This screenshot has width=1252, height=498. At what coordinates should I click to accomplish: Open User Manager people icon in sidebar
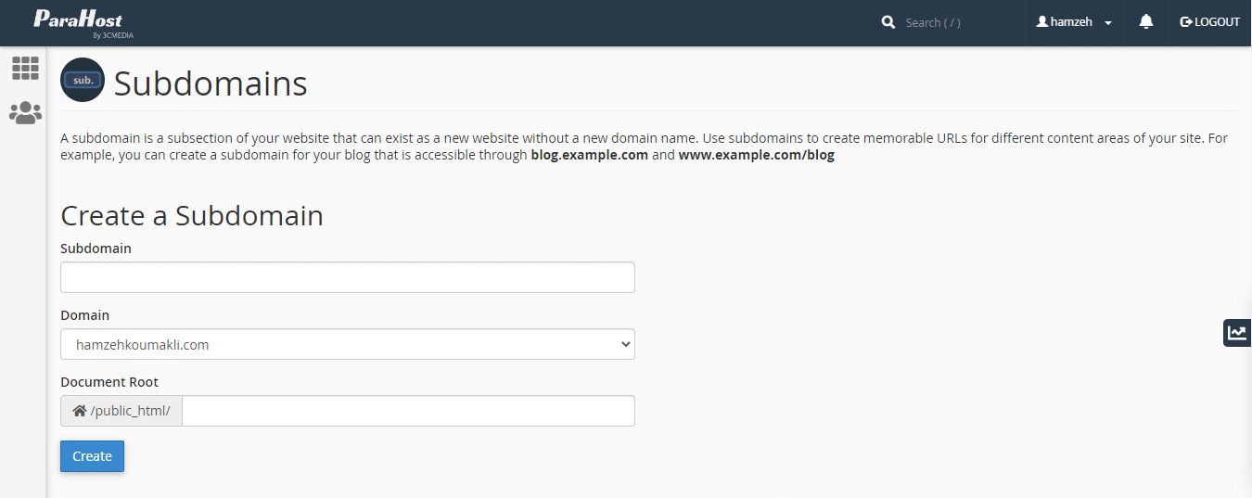[25, 113]
